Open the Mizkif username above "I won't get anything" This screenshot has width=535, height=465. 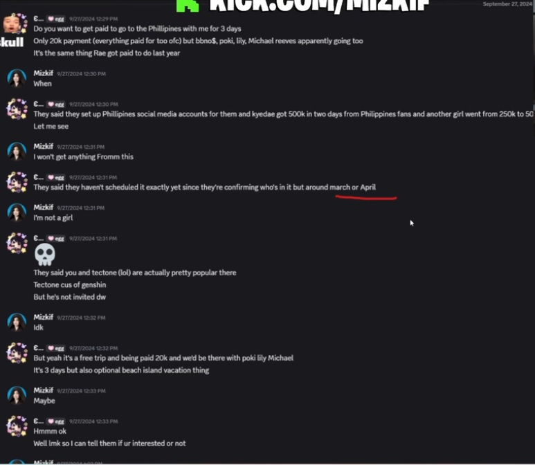(44, 147)
